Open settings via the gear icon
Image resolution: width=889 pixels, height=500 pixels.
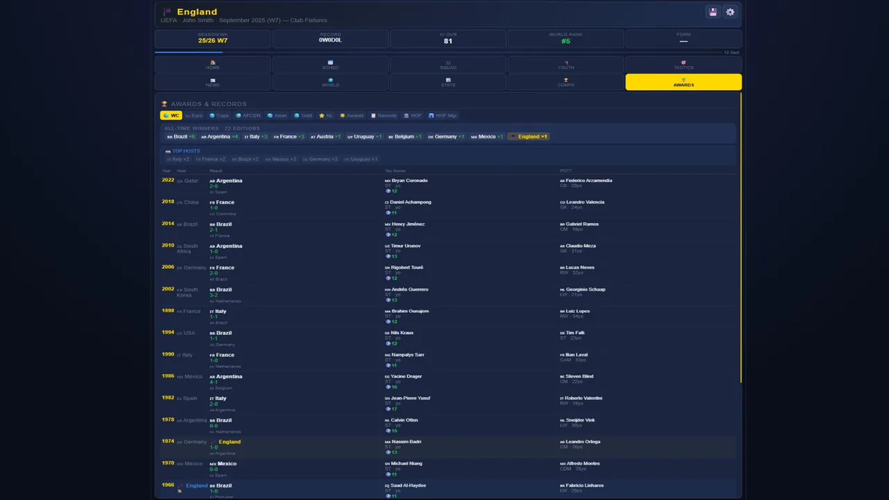[x=729, y=12]
